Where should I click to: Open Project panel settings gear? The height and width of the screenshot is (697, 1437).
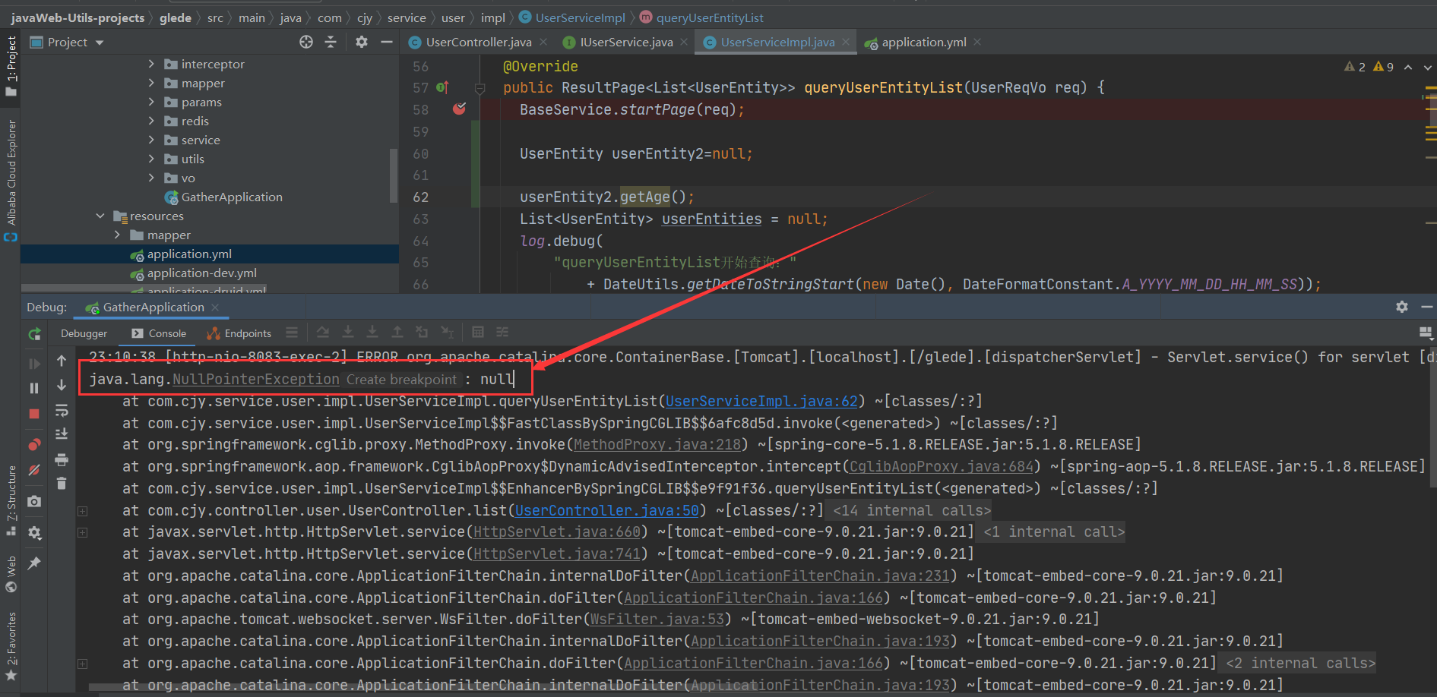pos(362,42)
